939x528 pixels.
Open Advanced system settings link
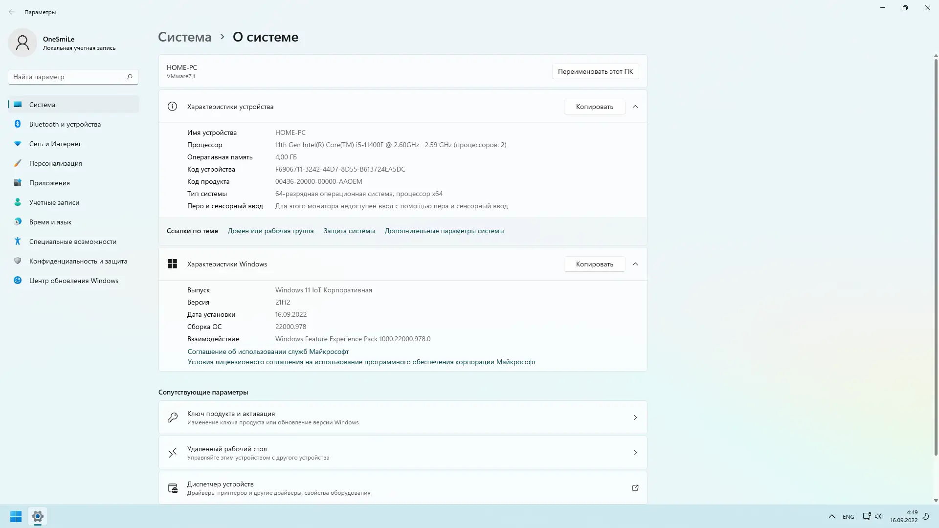coord(444,231)
